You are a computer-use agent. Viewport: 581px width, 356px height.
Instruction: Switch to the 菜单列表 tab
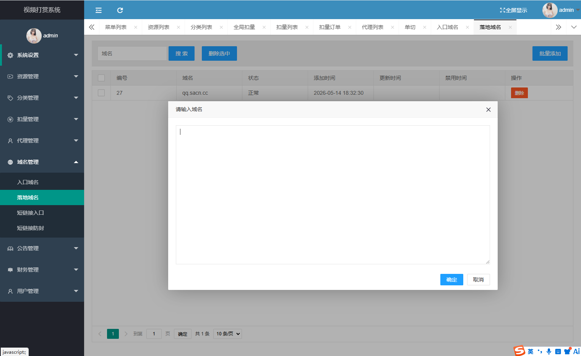click(x=116, y=28)
